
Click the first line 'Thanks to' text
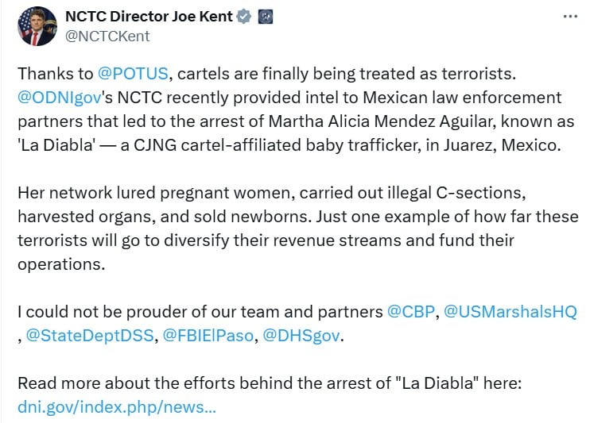(266, 74)
